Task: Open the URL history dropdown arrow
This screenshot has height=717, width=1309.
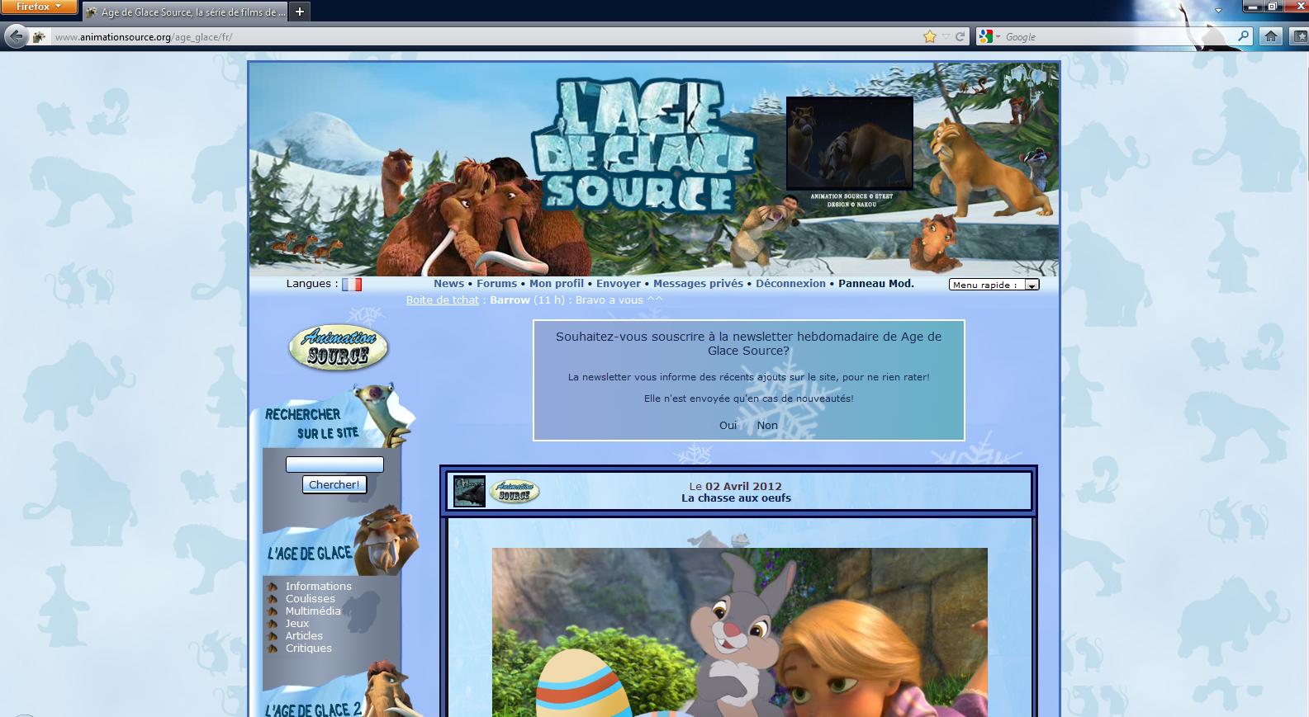Action: [x=946, y=36]
